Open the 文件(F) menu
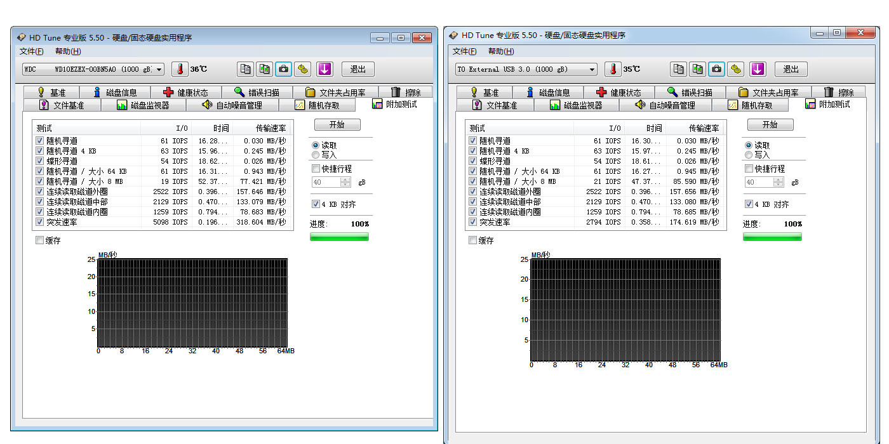 click(31, 51)
